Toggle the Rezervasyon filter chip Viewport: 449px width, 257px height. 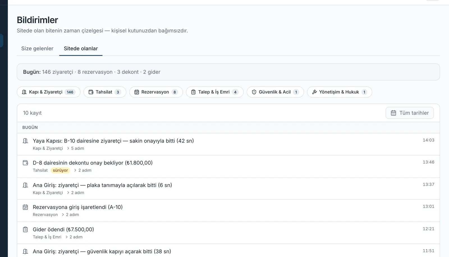coord(156,92)
